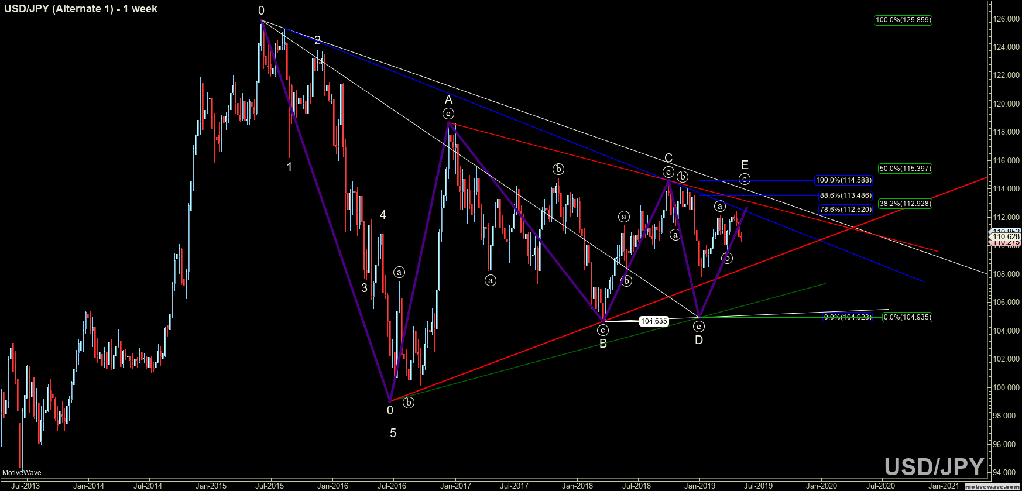This screenshot has width=1022, height=491.
Task: Select the 116.000 price axis label
Action: [x=1006, y=160]
